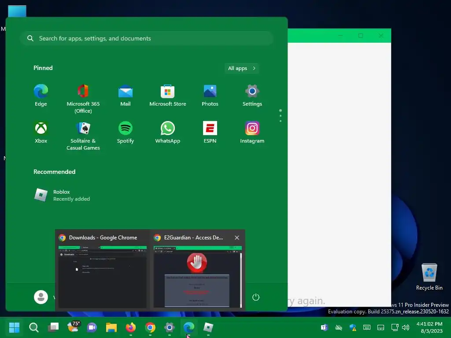Open the Edge pinned app
This screenshot has height=338, width=451.
(41, 96)
